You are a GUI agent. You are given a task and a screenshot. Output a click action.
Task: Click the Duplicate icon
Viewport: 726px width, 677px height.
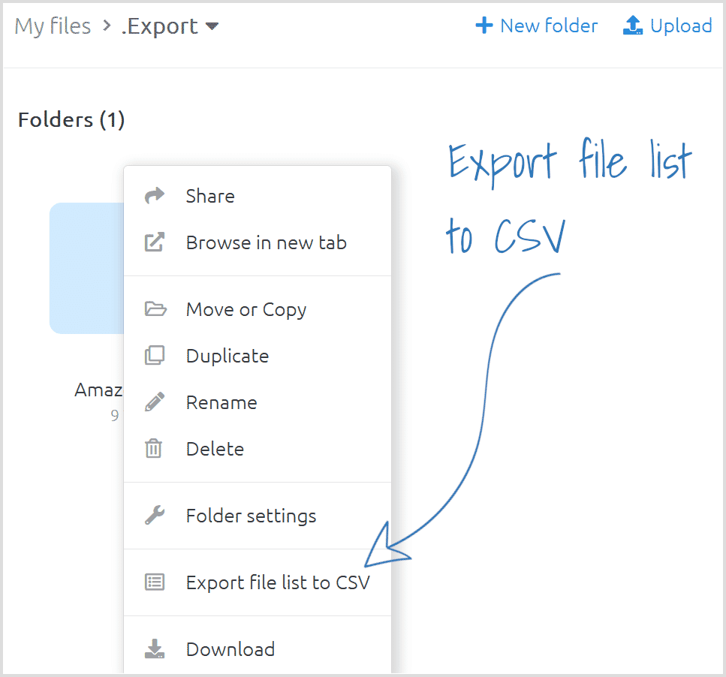[154, 356]
